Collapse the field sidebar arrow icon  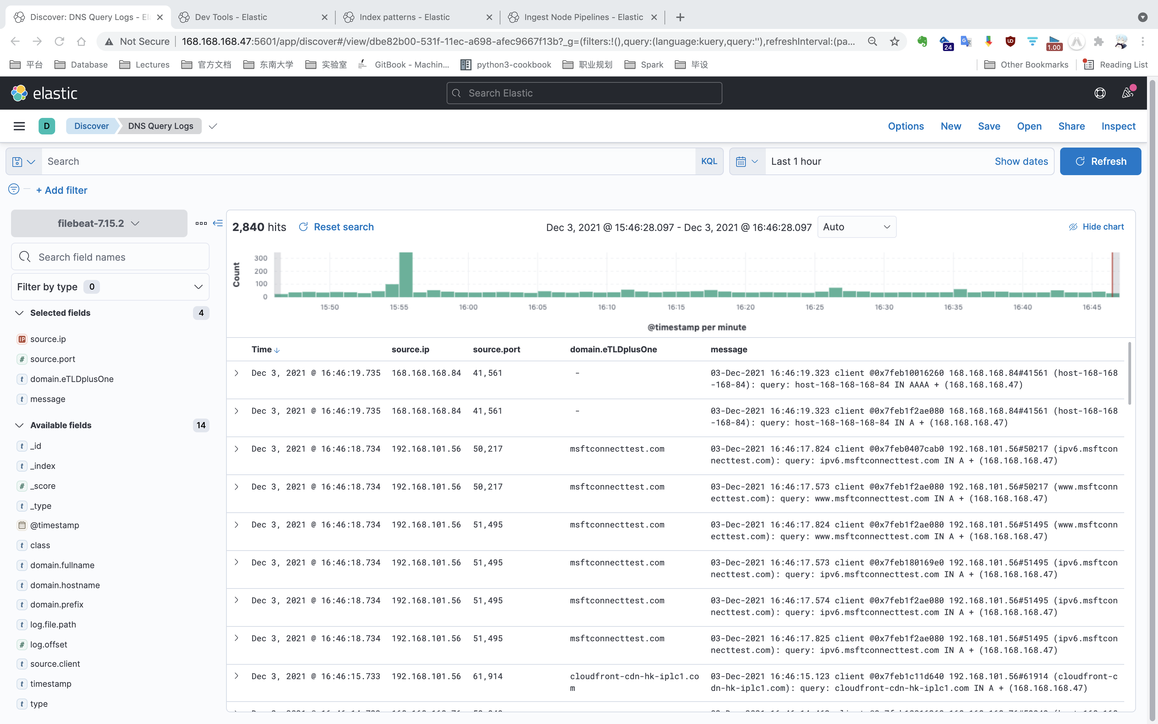pyautogui.click(x=218, y=223)
